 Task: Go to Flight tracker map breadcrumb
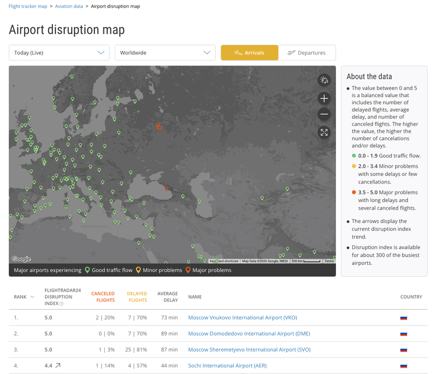(x=28, y=6)
